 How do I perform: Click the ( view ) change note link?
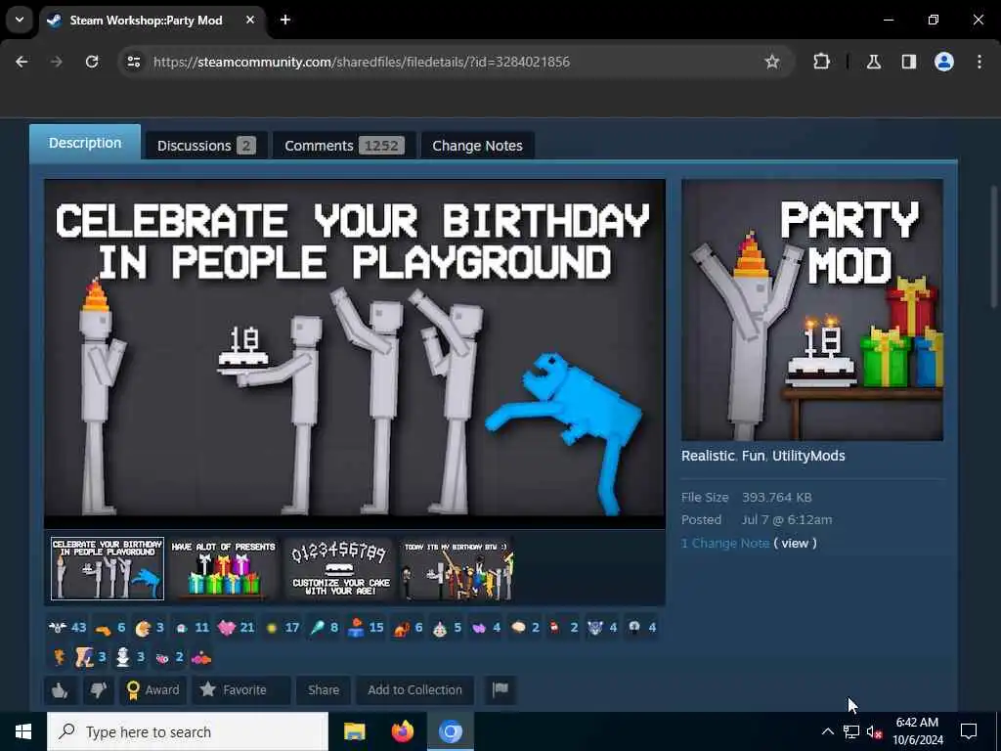795,543
